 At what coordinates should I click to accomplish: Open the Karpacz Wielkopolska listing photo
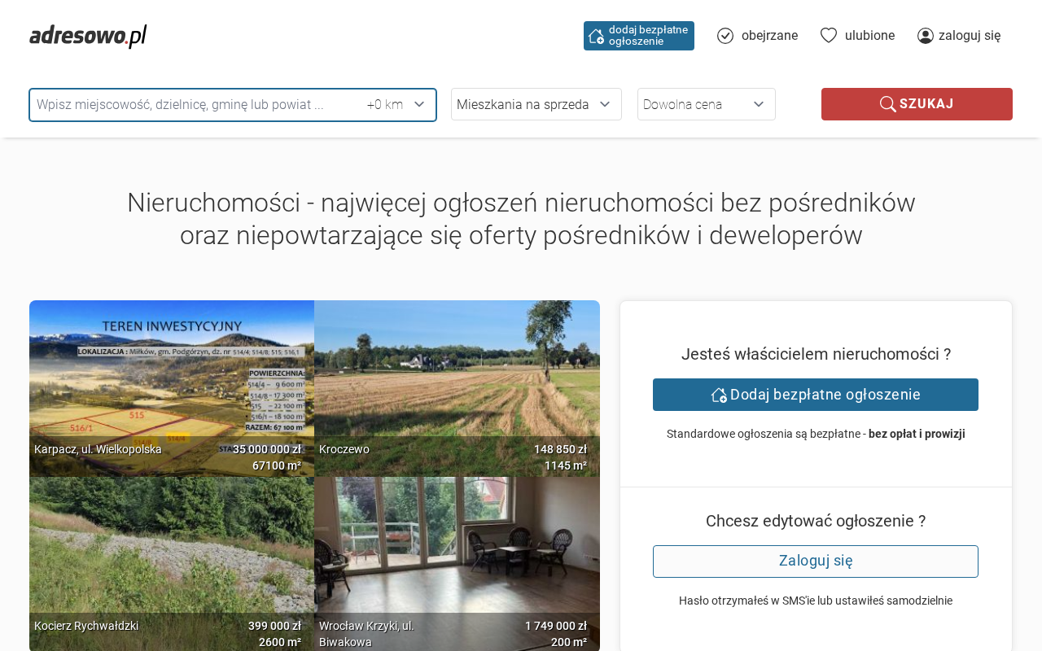pos(172,374)
